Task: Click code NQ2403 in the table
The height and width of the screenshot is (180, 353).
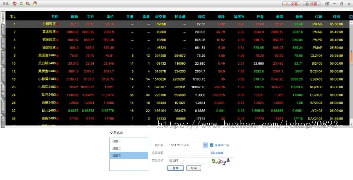Action: pos(316,87)
